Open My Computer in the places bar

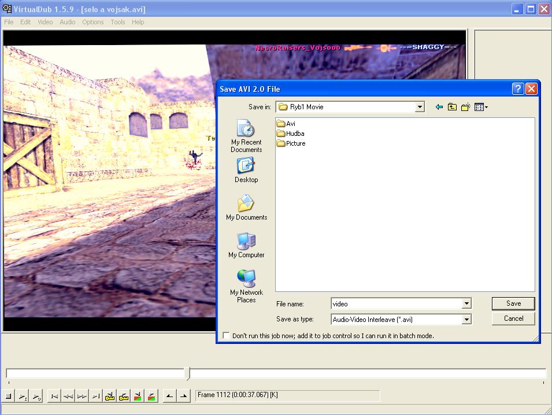coord(246,245)
